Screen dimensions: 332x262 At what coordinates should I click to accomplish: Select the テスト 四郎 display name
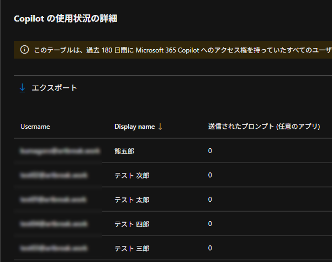click(131, 224)
